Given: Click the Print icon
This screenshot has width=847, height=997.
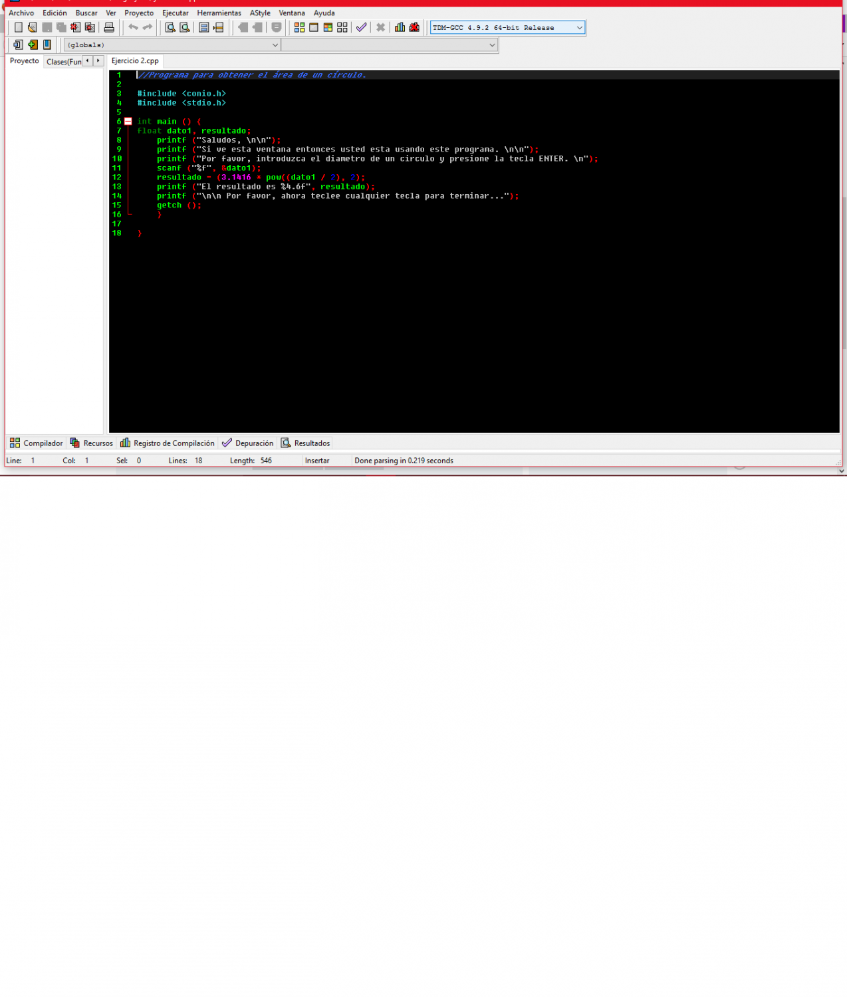Looking at the screenshot, I should coord(109,27).
